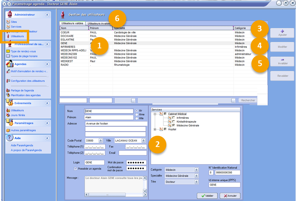This screenshot has height=201, width=296.
Task: Open Jours fériés under Evènements
Action: click(19, 115)
